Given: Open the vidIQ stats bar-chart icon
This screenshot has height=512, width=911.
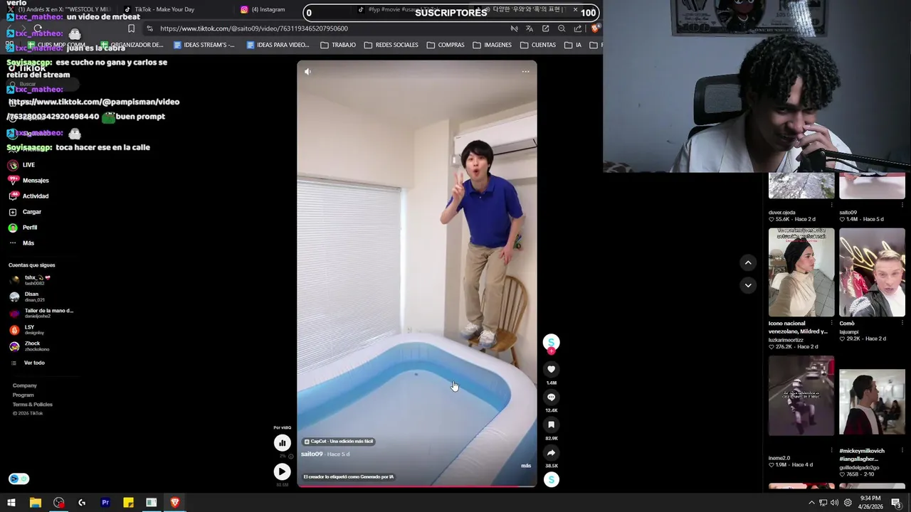Looking at the screenshot, I should pyautogui.click(x=282, y=442).
